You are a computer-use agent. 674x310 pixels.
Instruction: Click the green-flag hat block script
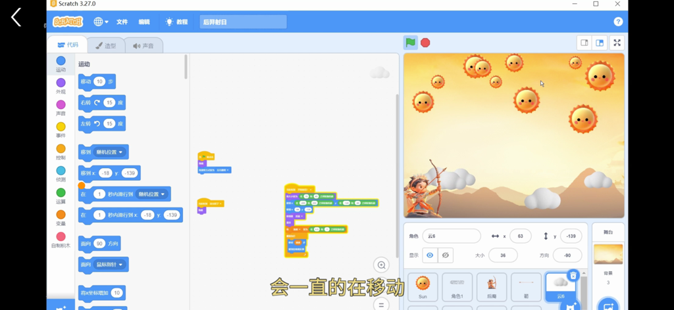[x=206, y=156]
